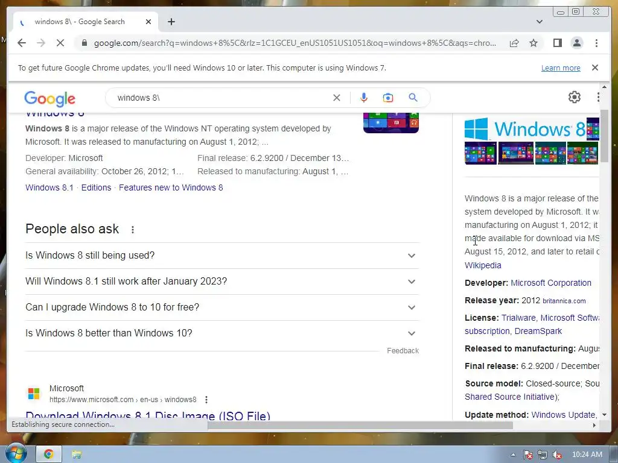View site information via the padlock icon
618x463 pixels.
84,43
